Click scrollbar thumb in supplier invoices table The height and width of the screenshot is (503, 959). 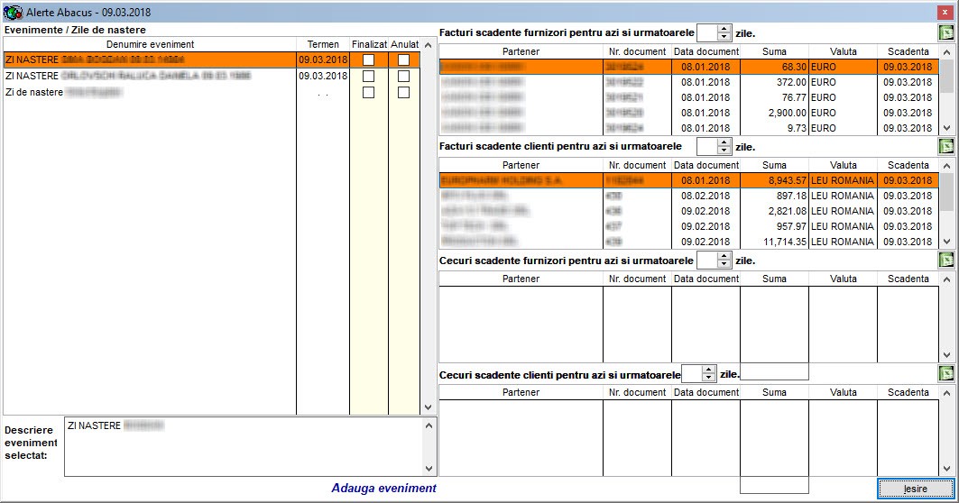[946, 77]
